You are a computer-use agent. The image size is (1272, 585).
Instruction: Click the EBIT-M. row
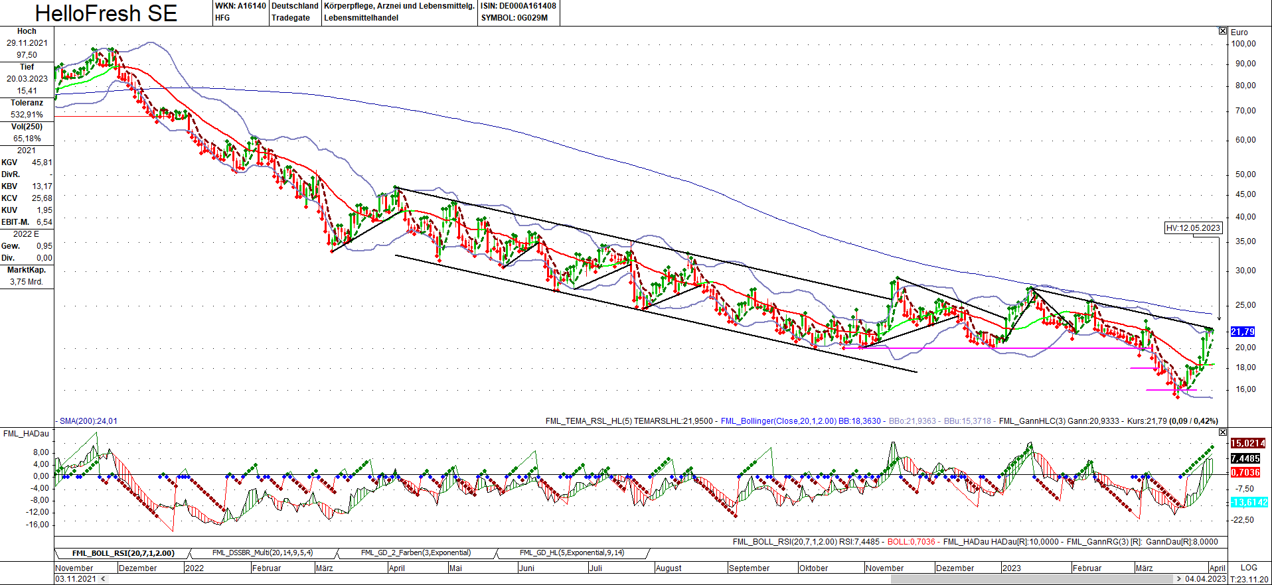point(27,222)
